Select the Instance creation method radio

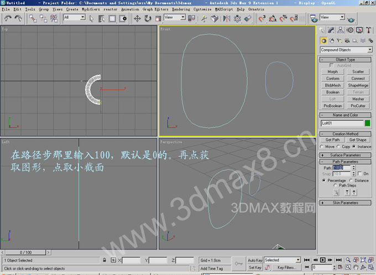(354, 146)
